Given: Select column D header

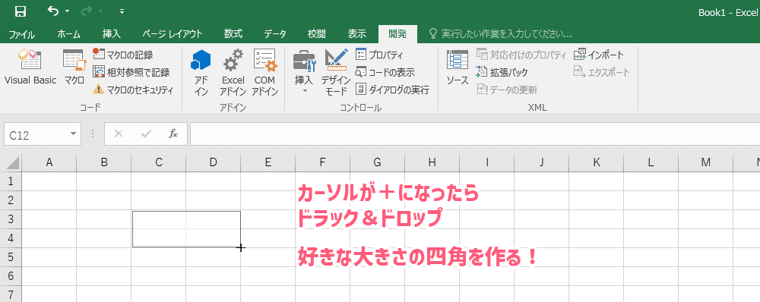Looking at the screenshot, I should pyautogui.click(x=214, y=162).
